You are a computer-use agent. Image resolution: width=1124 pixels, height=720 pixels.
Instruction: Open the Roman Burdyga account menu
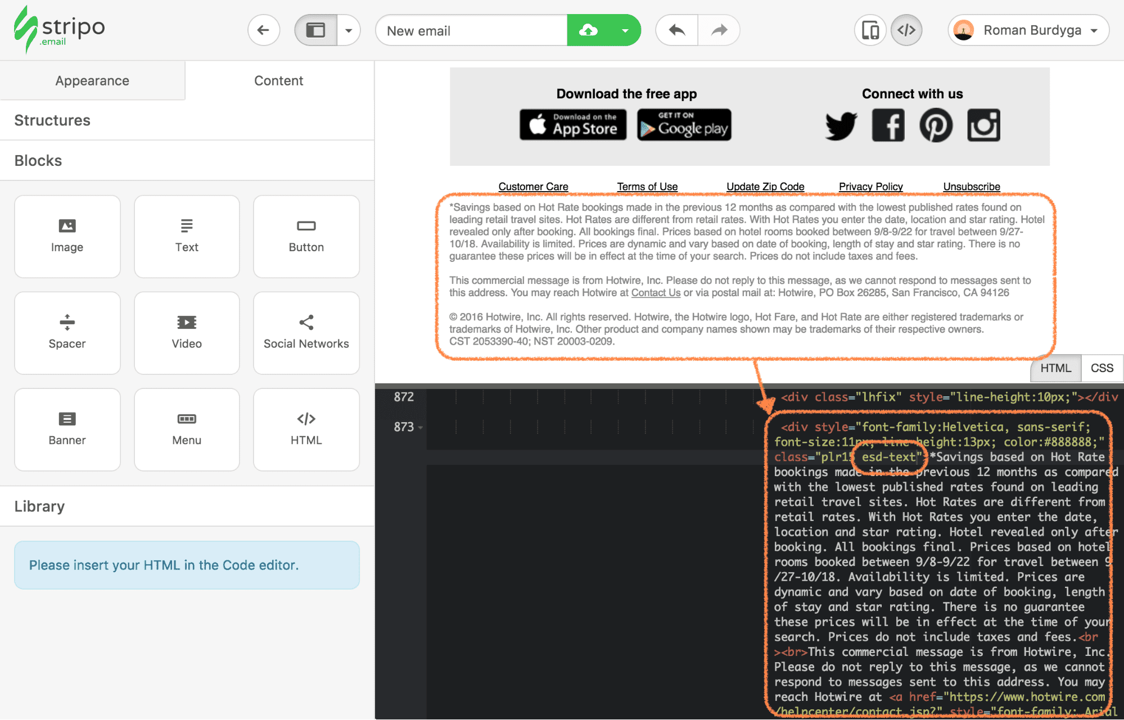(x=1027, y=30)
